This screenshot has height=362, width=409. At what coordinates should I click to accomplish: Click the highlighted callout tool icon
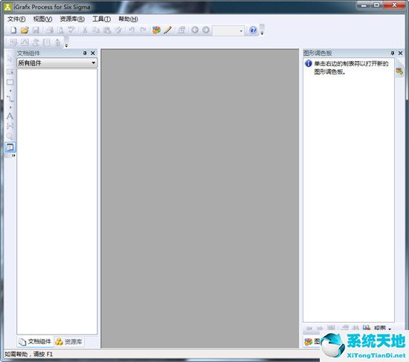(x=10, y=147)
